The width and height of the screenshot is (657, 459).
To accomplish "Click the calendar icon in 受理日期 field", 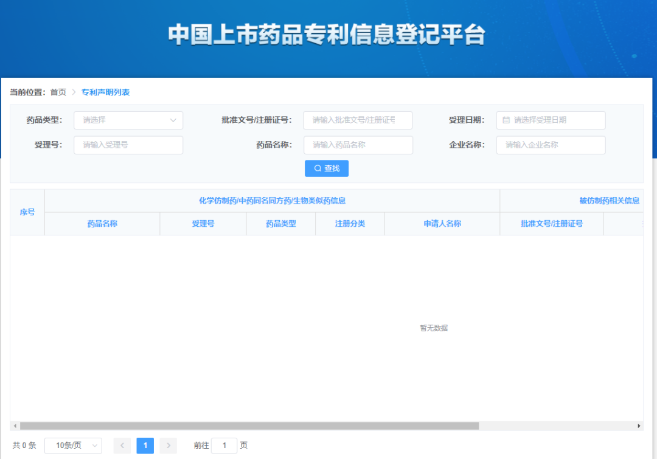I will [x=506, y=120].
